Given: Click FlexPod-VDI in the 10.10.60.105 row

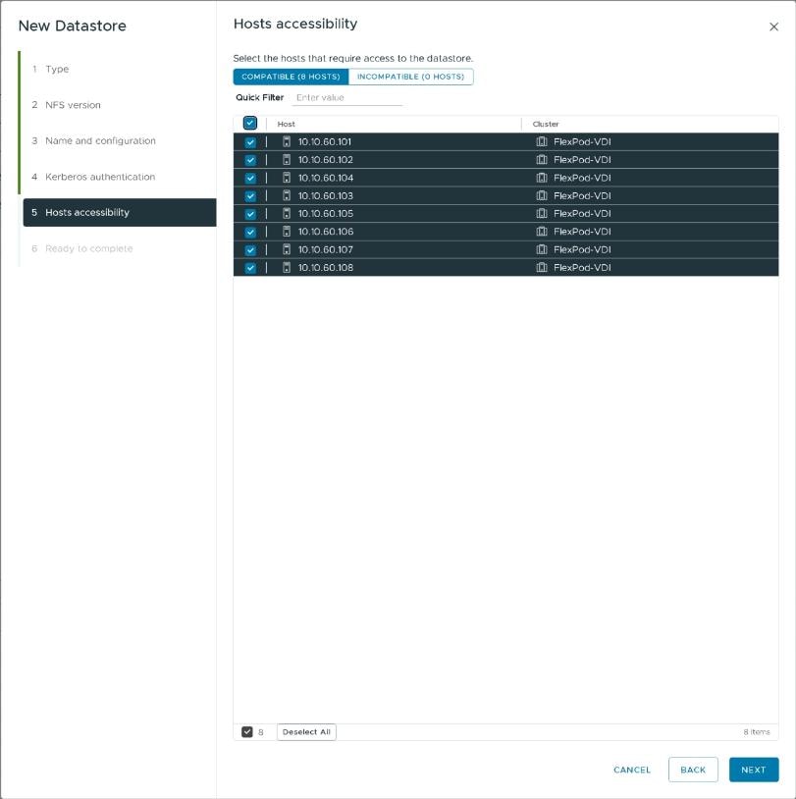Looking at the screenshot, I should tap(582, 214).
